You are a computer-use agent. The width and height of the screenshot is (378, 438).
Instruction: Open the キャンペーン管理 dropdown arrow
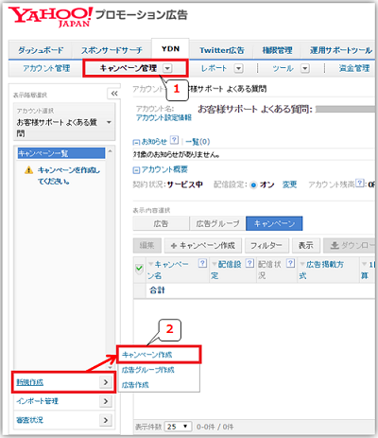[167, 68]
